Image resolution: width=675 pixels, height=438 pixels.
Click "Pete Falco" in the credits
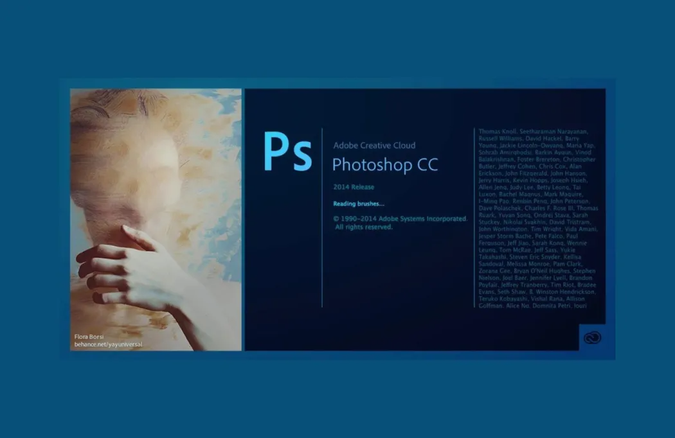549,236
